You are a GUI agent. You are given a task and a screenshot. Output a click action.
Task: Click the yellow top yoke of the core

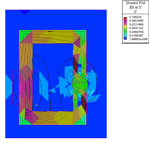(53, 37)
